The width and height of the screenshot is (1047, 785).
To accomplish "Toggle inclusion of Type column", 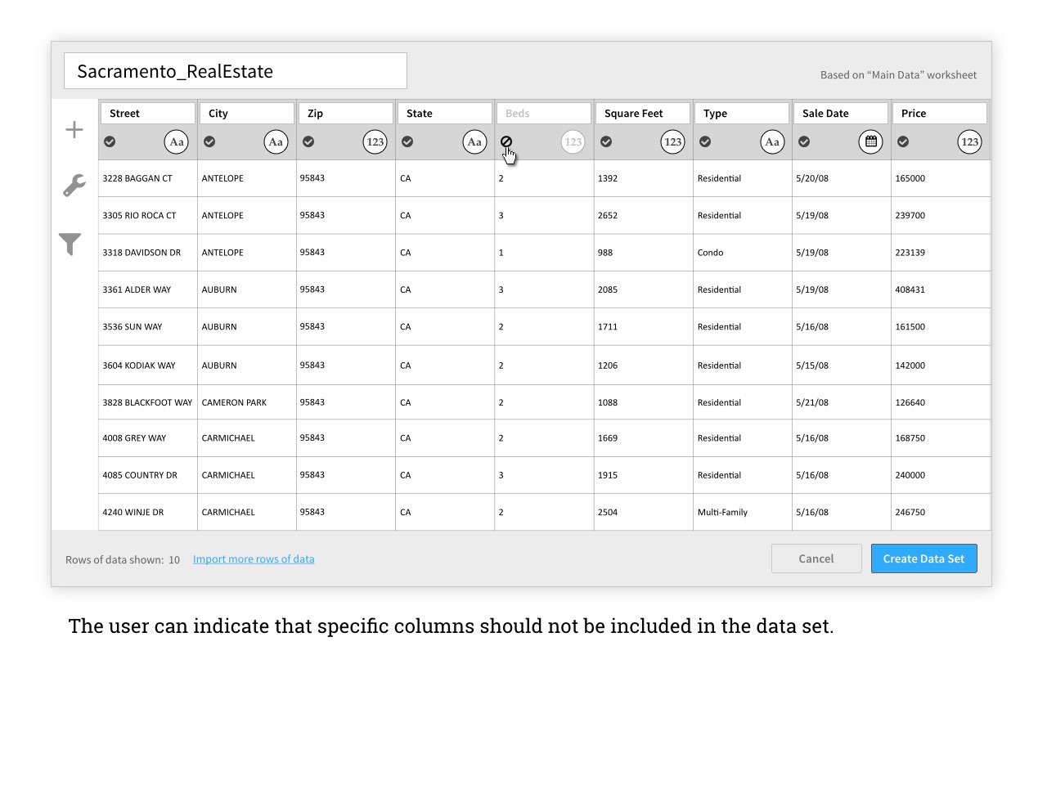I will click(705, 141).
